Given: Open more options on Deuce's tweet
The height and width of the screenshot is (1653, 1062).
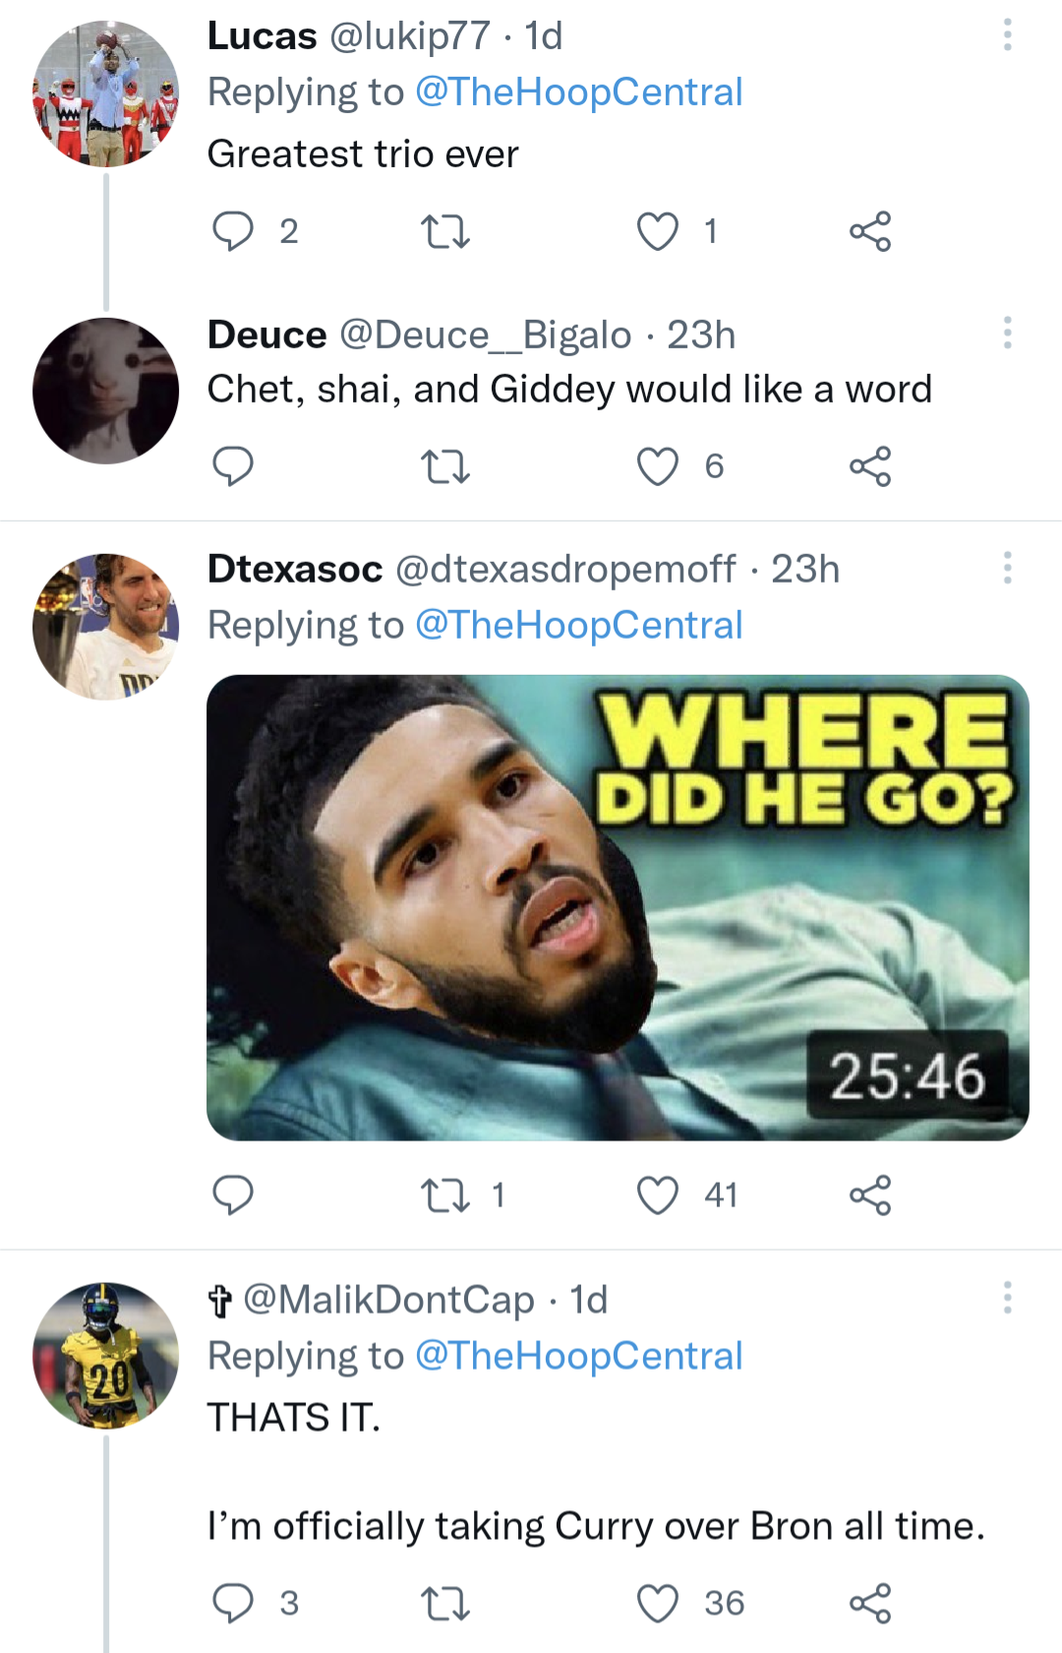Looking at the screenshot, I should click(x=1007, y=333).
